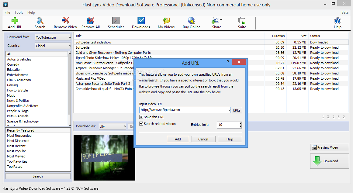Image resolution: width=353 pixels, height=193 pixels.
Task: Toggle the Save this URL checkbox
Action: [x=141, y=117]
